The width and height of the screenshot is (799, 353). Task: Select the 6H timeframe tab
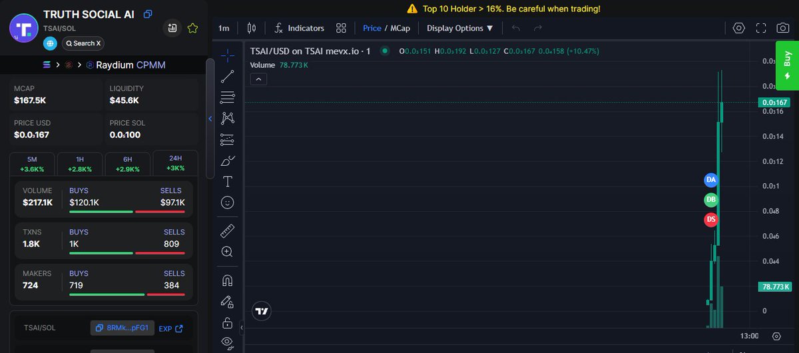127,164
